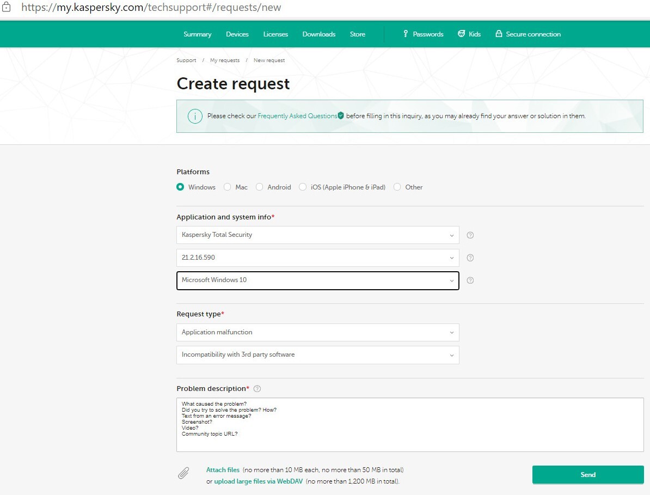This screenshot has height=495, width=650.
Task: Open the Downloads menu item
Action: (x=319, y=34)
